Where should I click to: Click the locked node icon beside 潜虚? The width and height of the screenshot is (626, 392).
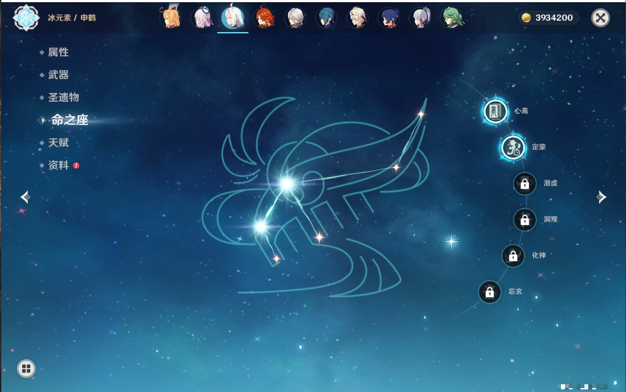(x=525, y=183)
